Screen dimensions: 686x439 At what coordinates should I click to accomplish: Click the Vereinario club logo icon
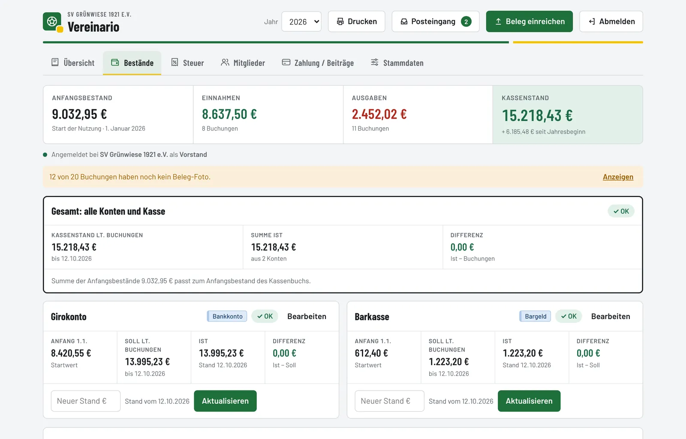tap(53, 22)
